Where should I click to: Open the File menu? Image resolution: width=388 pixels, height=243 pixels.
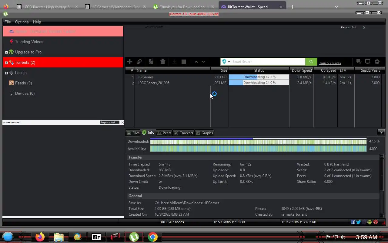8,22
